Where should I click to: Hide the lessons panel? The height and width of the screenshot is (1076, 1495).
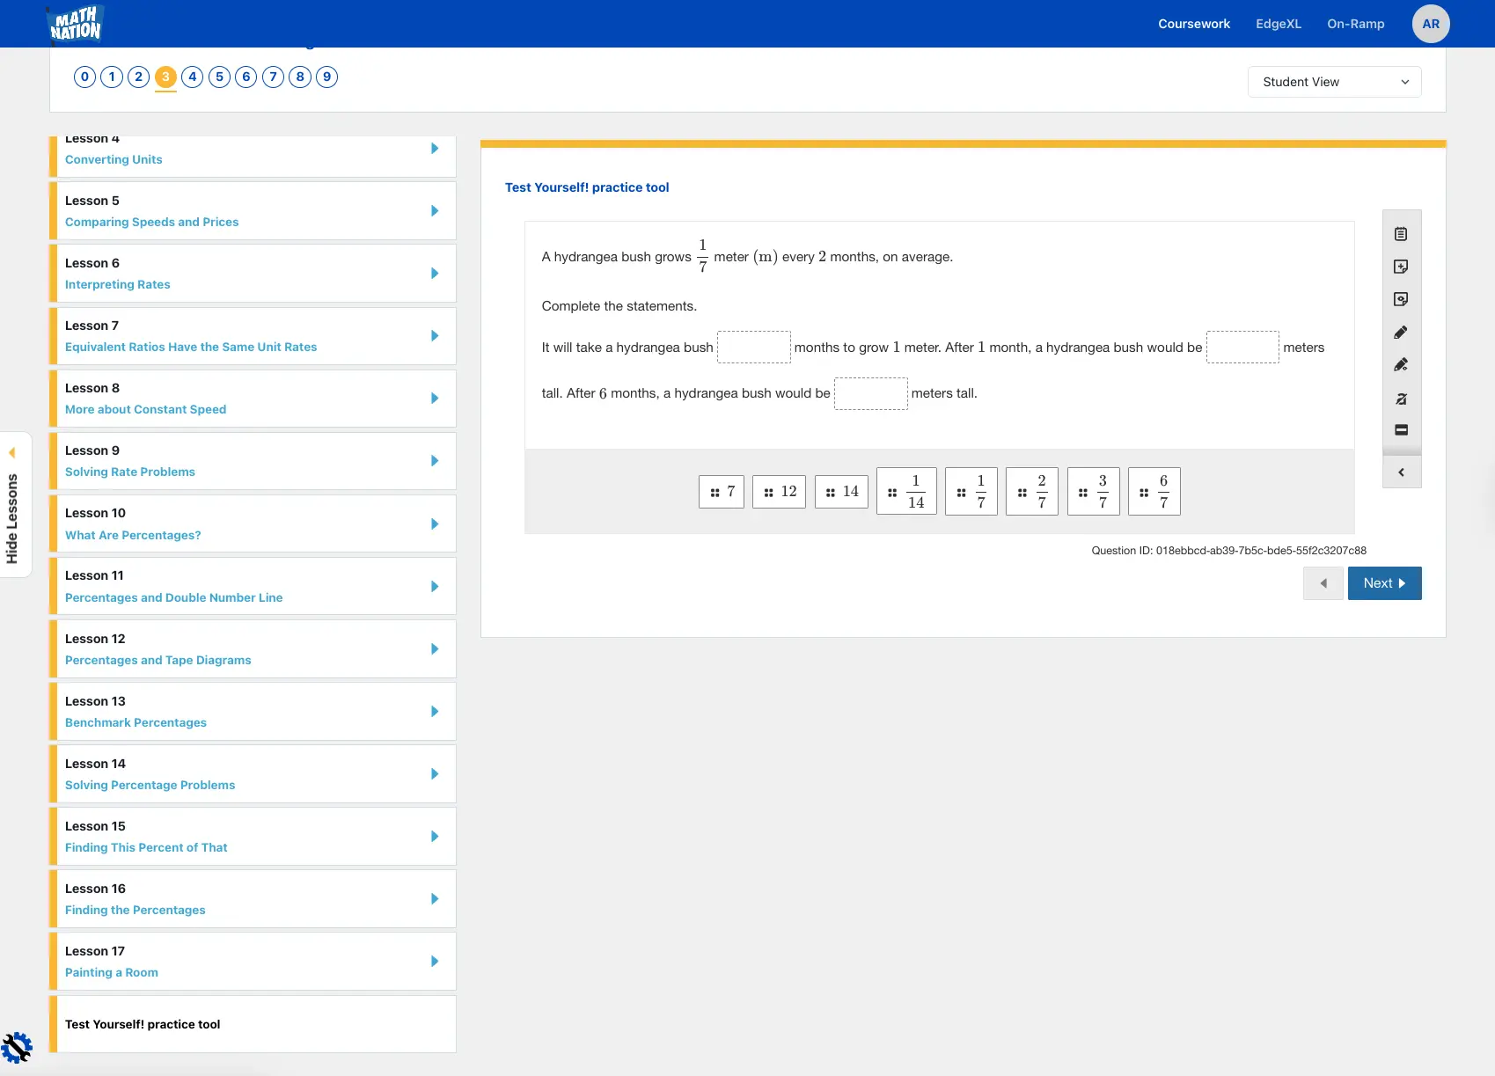click(12, 504)
